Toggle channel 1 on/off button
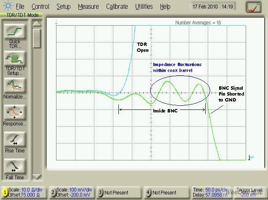This screenshot has width=268, height=200. [x=5, y=192]
